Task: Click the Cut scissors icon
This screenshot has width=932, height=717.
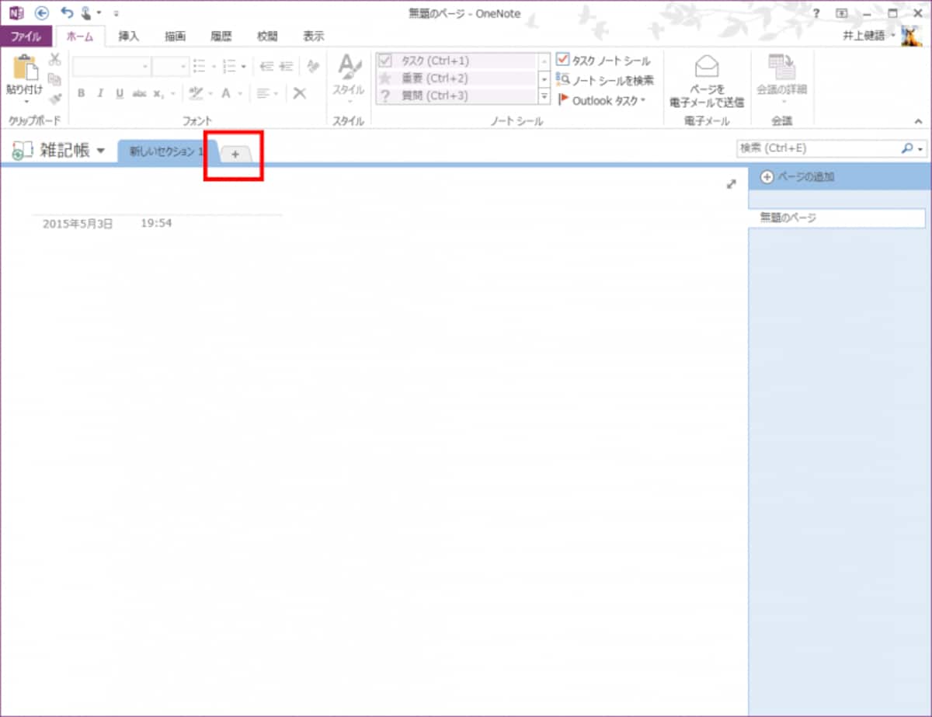Action: point(54,60)
